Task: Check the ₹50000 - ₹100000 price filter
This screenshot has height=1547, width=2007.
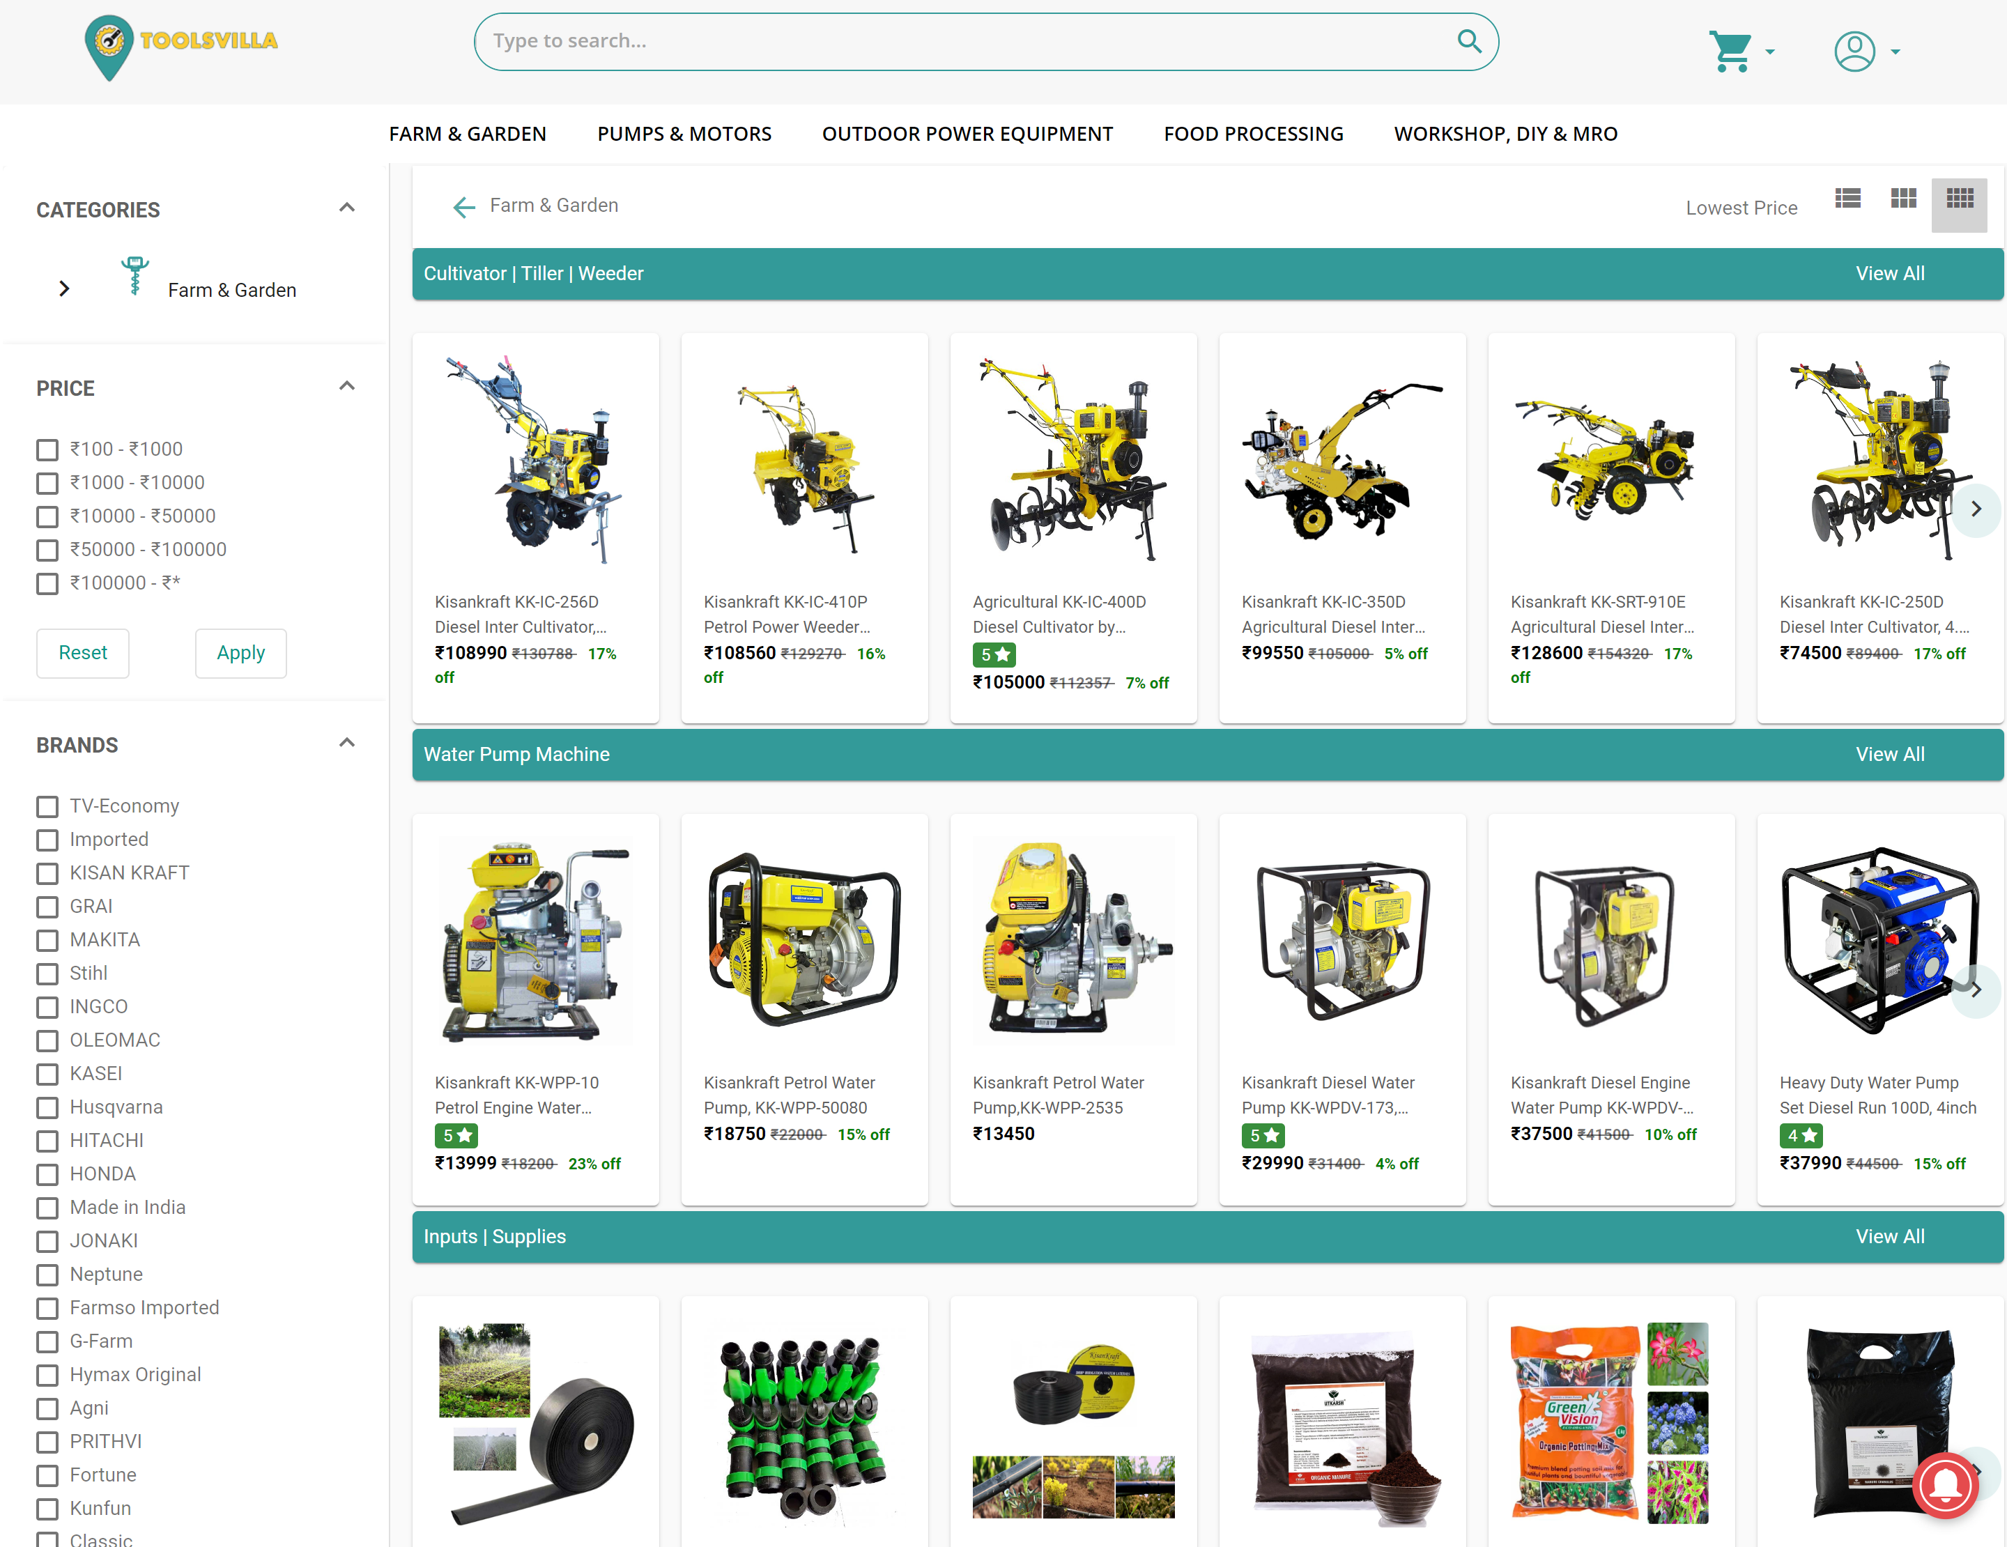Action: pyautogui.click(x=47, y=551)
